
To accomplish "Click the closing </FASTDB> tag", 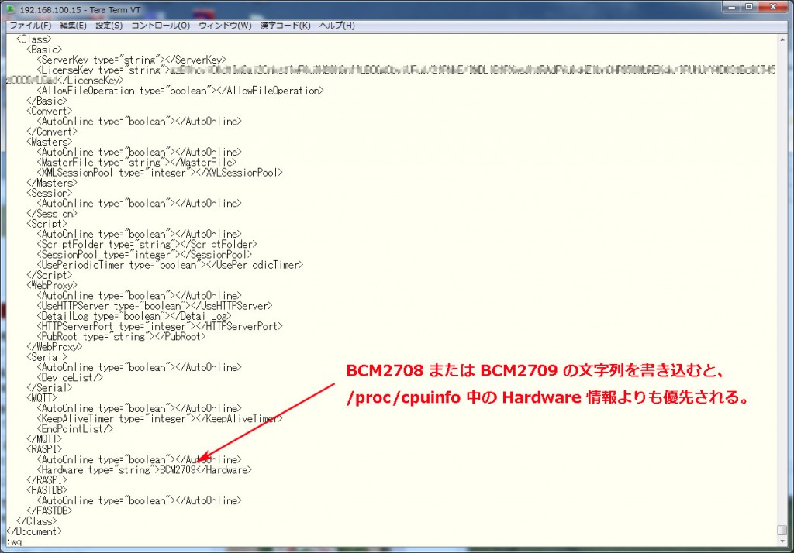I will pos(49,511).
